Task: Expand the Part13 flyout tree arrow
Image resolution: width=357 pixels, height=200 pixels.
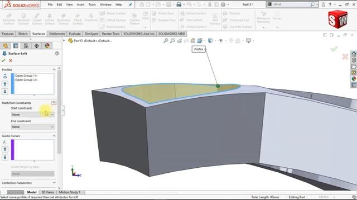Action: coord(64,41)
